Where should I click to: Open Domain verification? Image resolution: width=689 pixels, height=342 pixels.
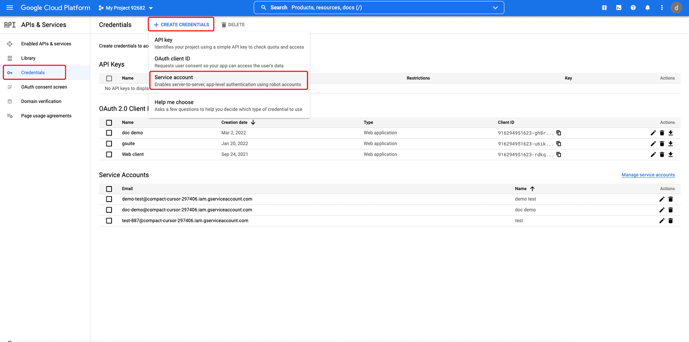[41, 102]
